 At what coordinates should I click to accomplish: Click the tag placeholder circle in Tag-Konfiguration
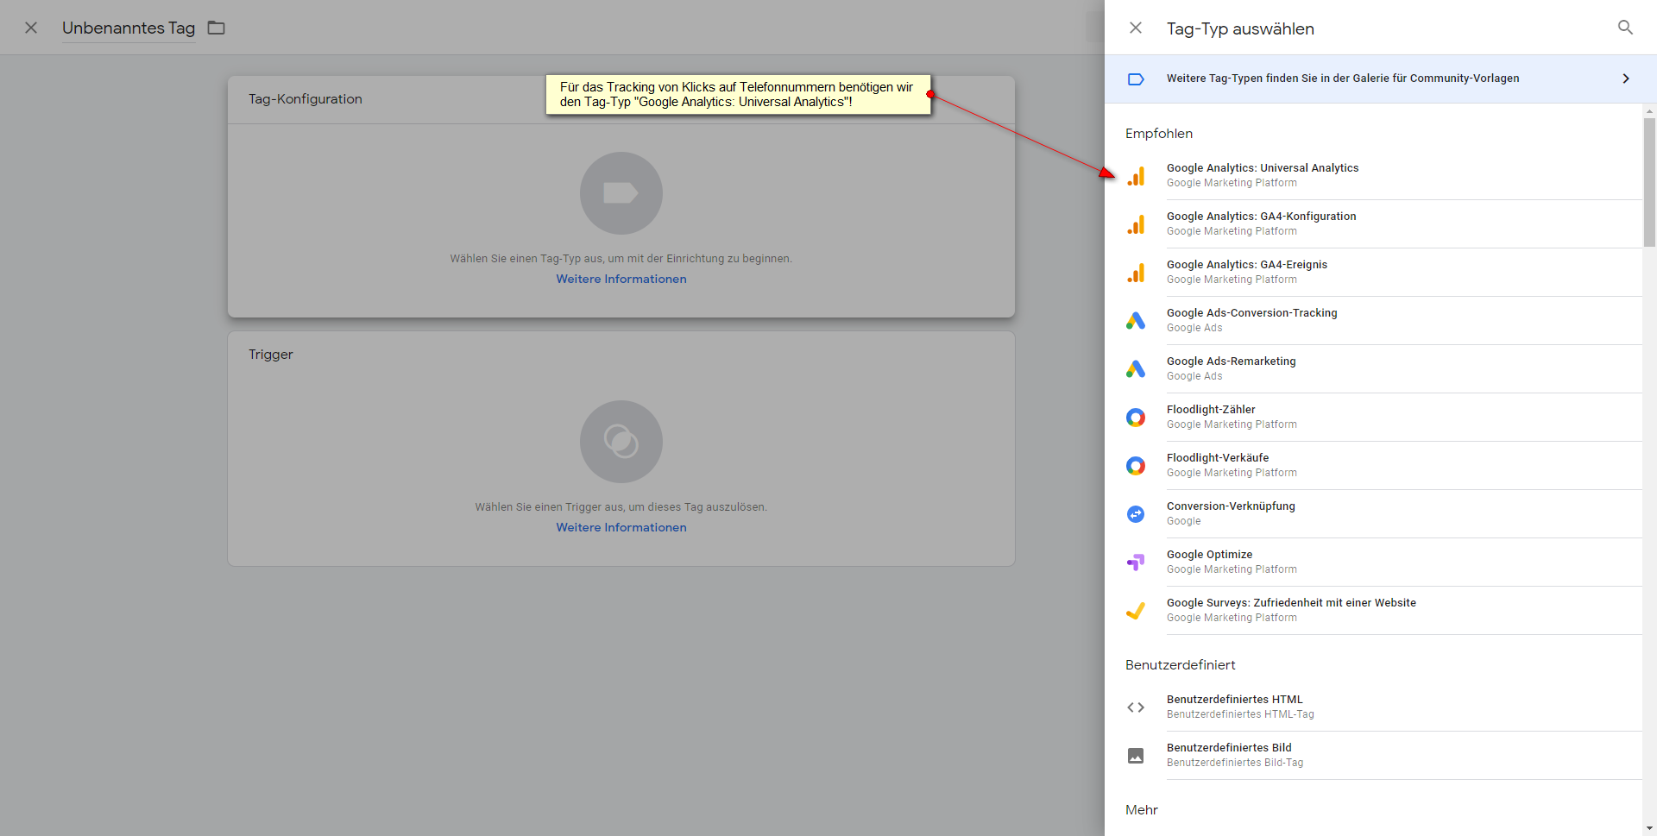tap(621, 193)
